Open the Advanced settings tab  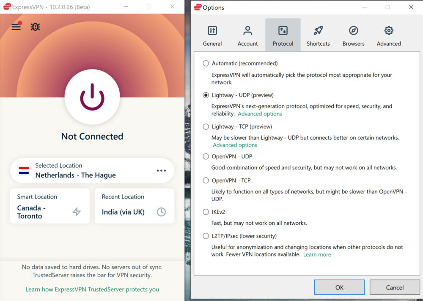(x=388, y=35)
